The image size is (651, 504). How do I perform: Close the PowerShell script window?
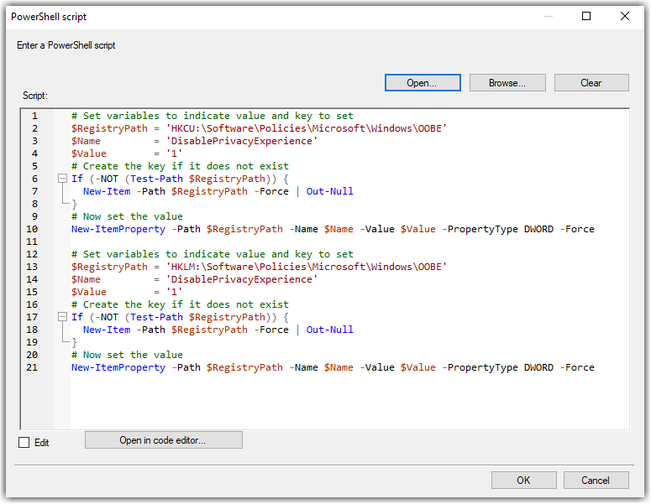coord(625,16)
